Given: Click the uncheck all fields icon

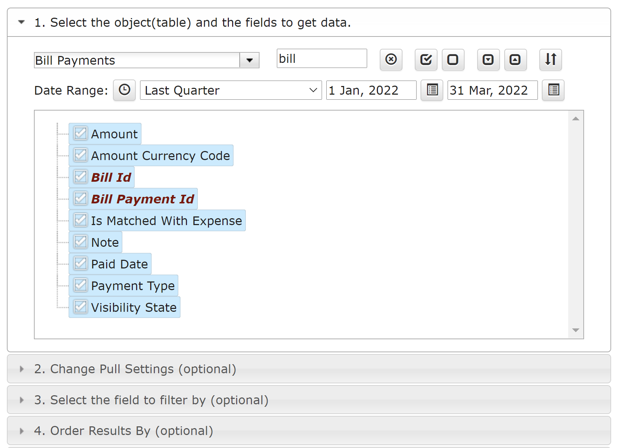Looking at the screenshot, I should 453,59.
